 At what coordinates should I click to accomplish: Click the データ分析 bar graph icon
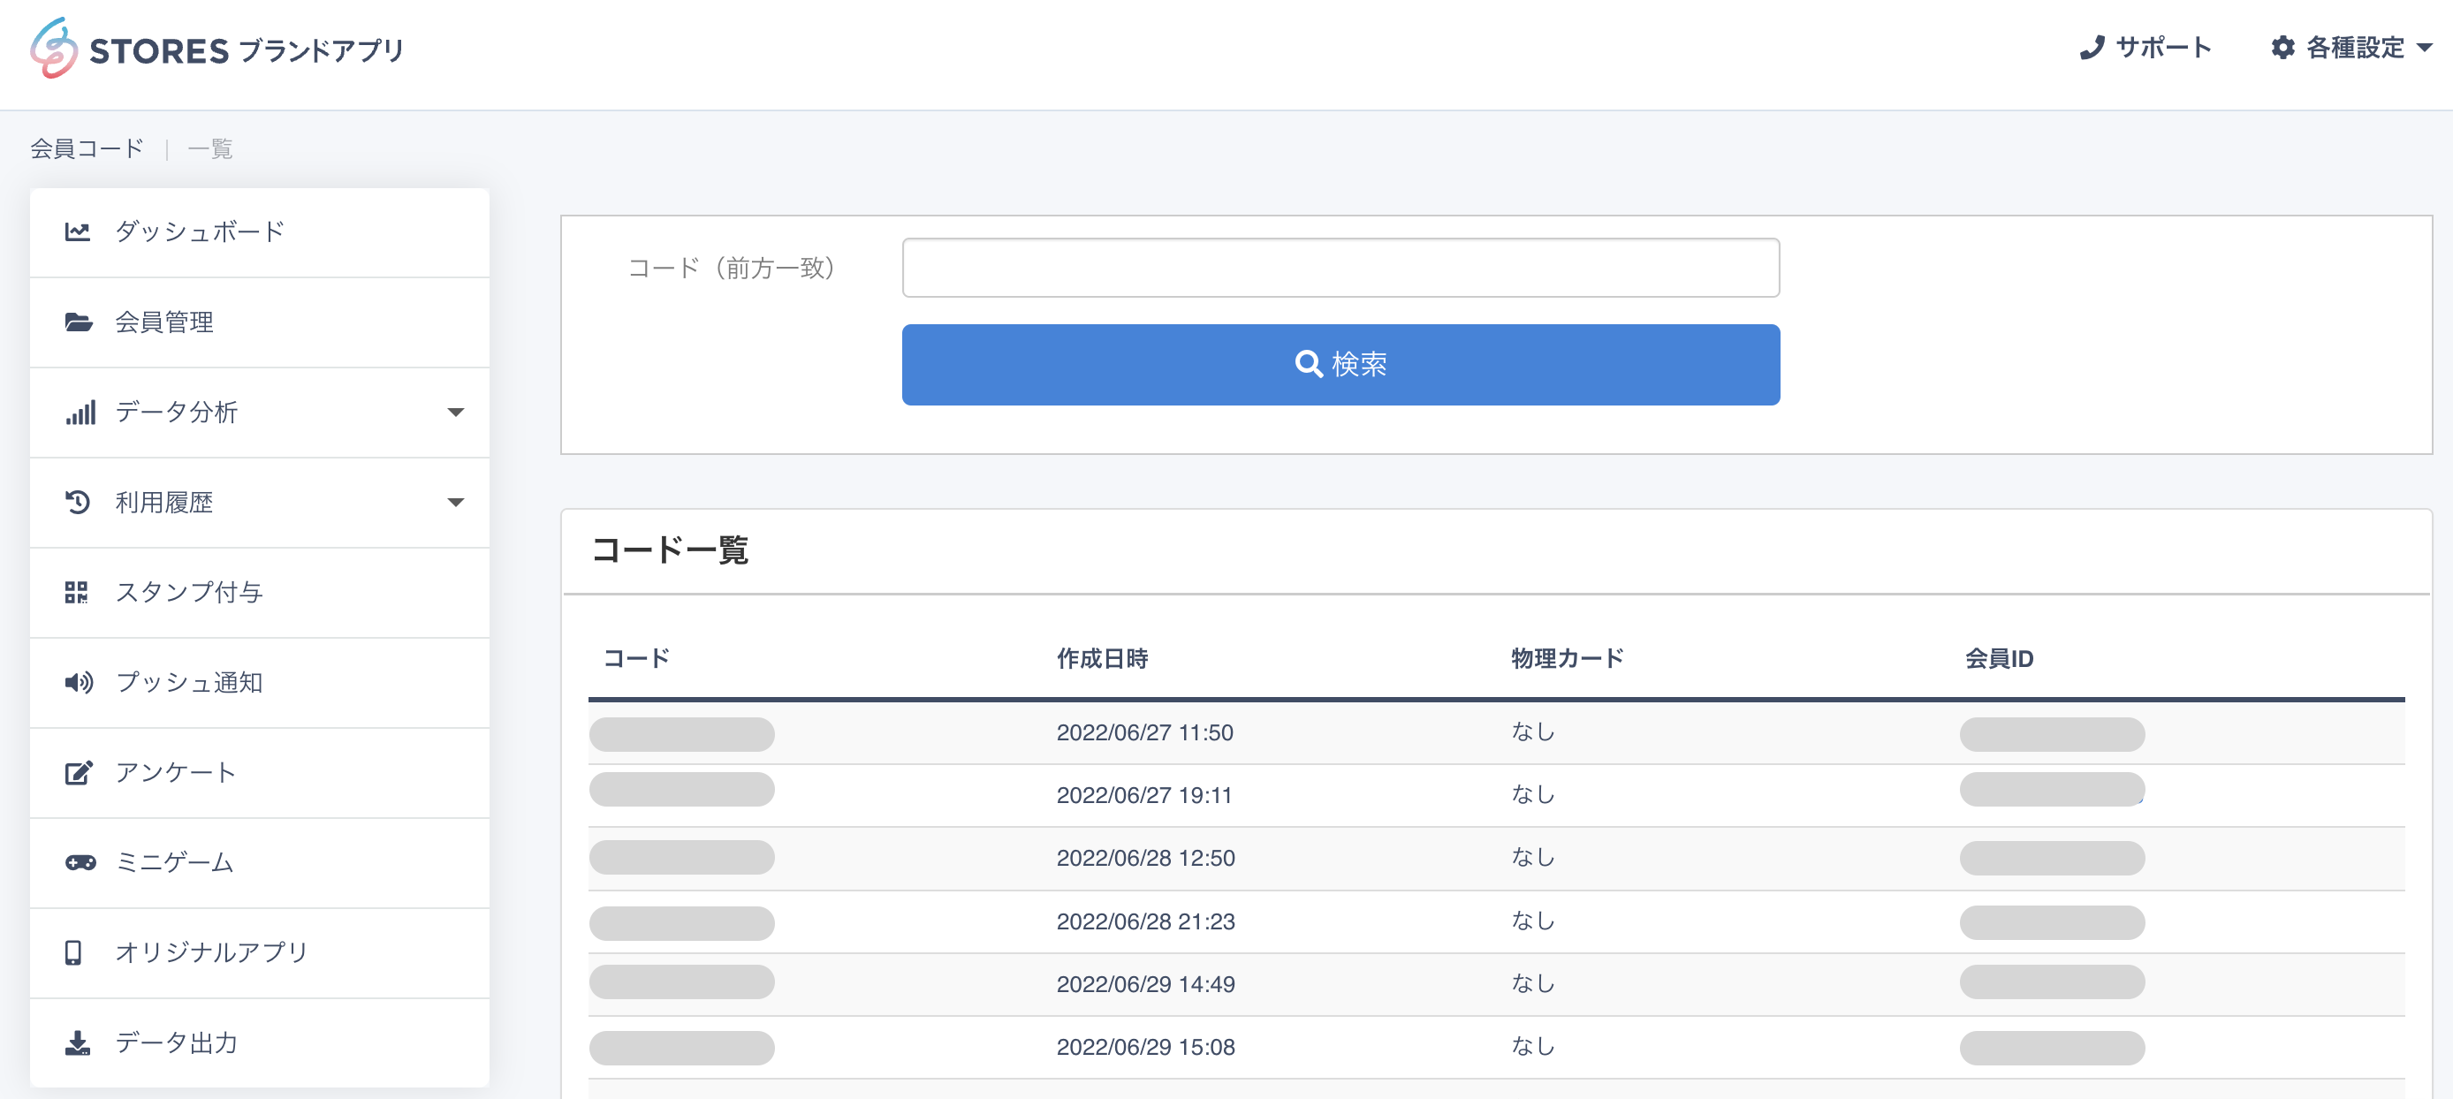click(80, 413)
